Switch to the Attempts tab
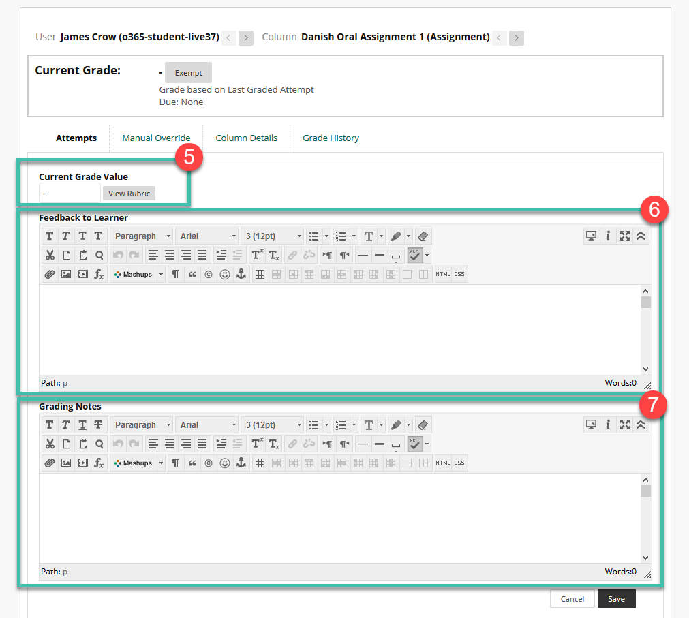Viewport: 689px width, 618px height. point(76,138)
